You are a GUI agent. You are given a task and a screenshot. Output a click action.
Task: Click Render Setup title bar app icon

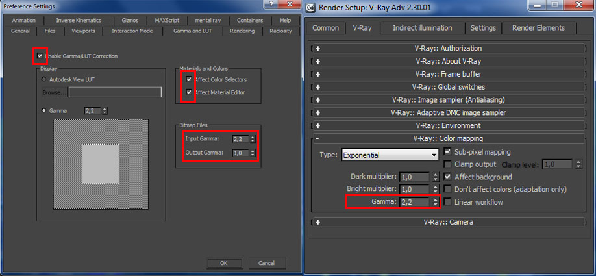tap(311, 8)
